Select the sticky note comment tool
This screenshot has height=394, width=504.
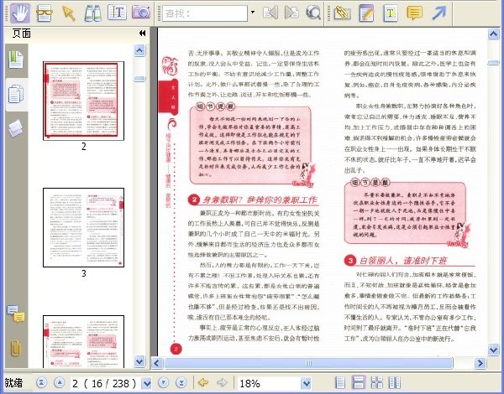coord(415,13)
